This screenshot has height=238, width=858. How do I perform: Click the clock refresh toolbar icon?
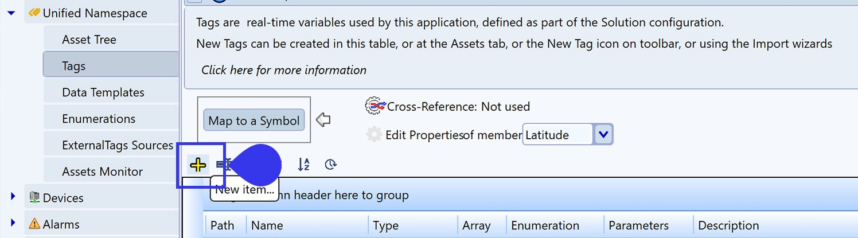(x=330, y=165)
